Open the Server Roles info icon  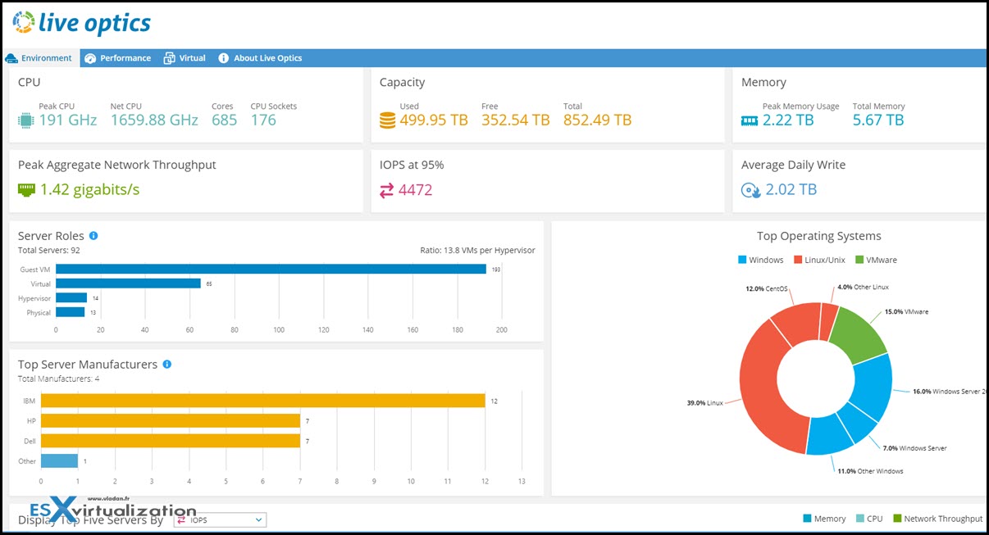[92, 235]
